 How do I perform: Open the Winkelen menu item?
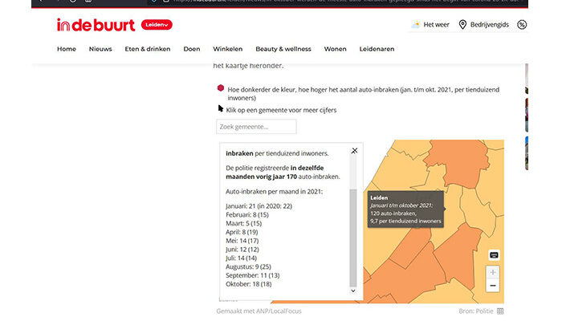point(227,49)
